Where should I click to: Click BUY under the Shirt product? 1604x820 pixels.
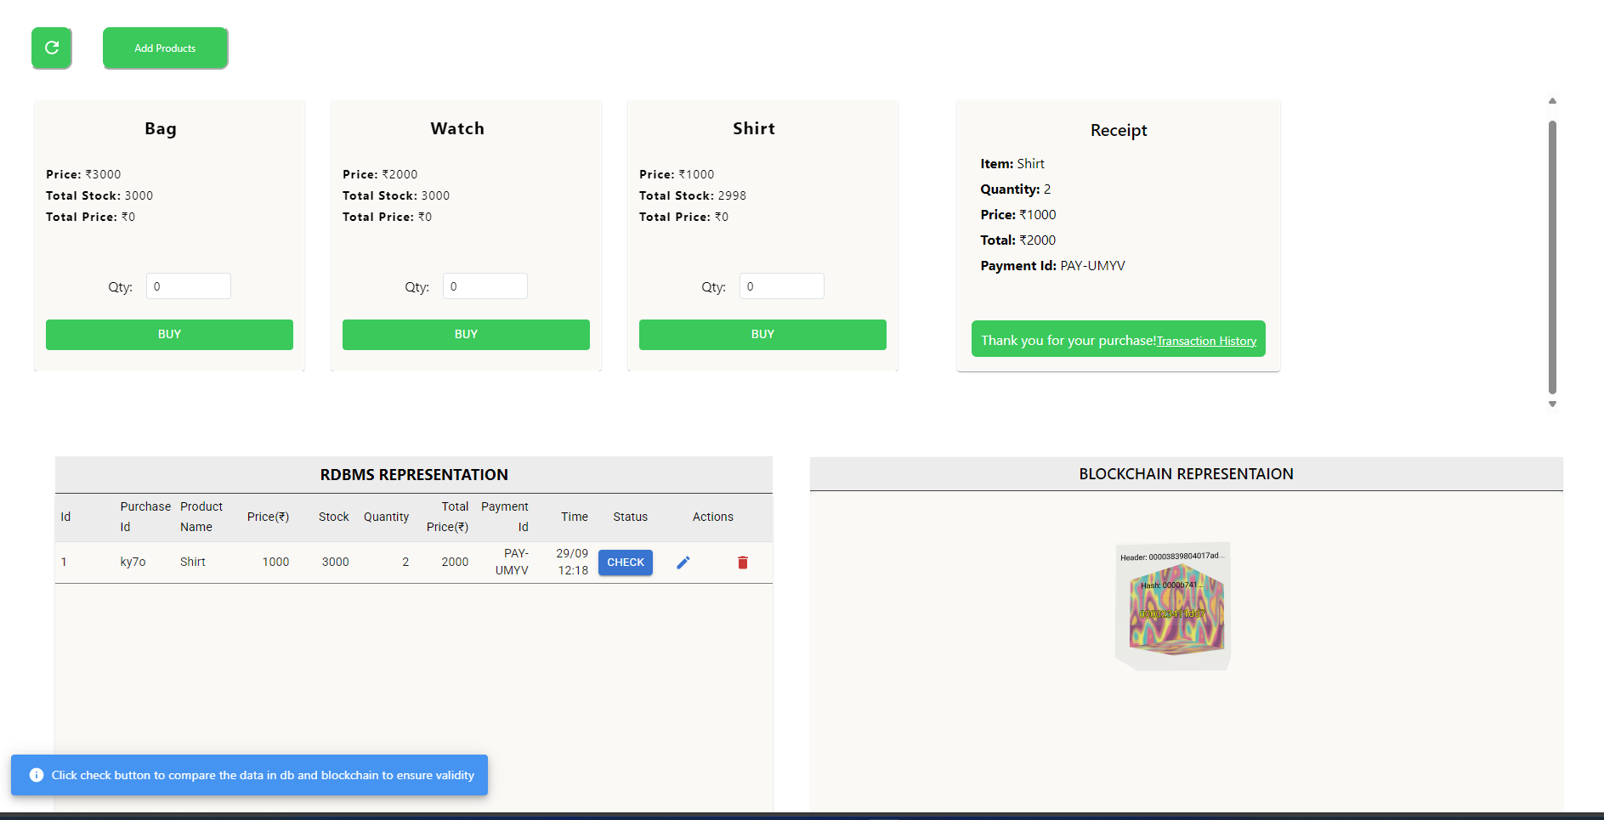tap(762, 334)
